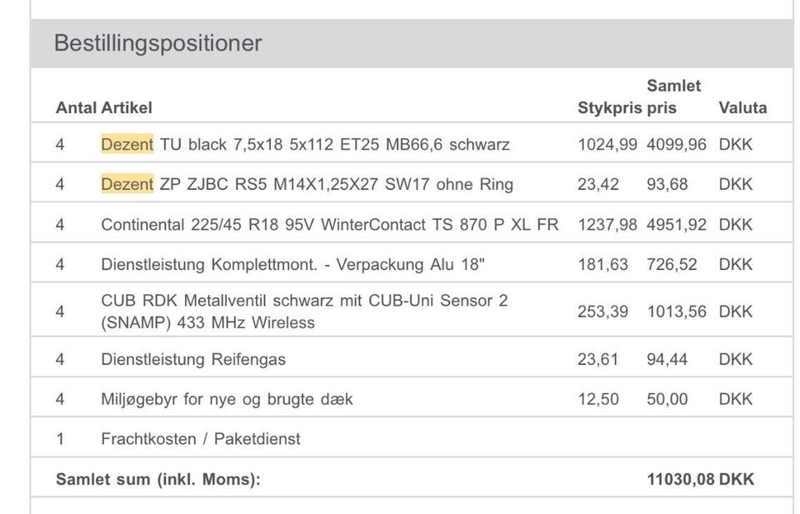Click the Dienstleistung Komplettmont. article text
This screenshot has width=800, height=514.
[x=292, y=265]
